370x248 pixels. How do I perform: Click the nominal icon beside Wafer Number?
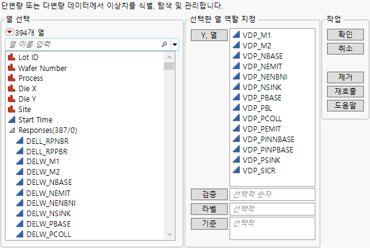[x=12, y=68]
